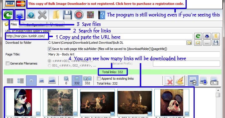Browse for the download folder with the folder icon inside the path field
The image size is (225, 118).
189,43
